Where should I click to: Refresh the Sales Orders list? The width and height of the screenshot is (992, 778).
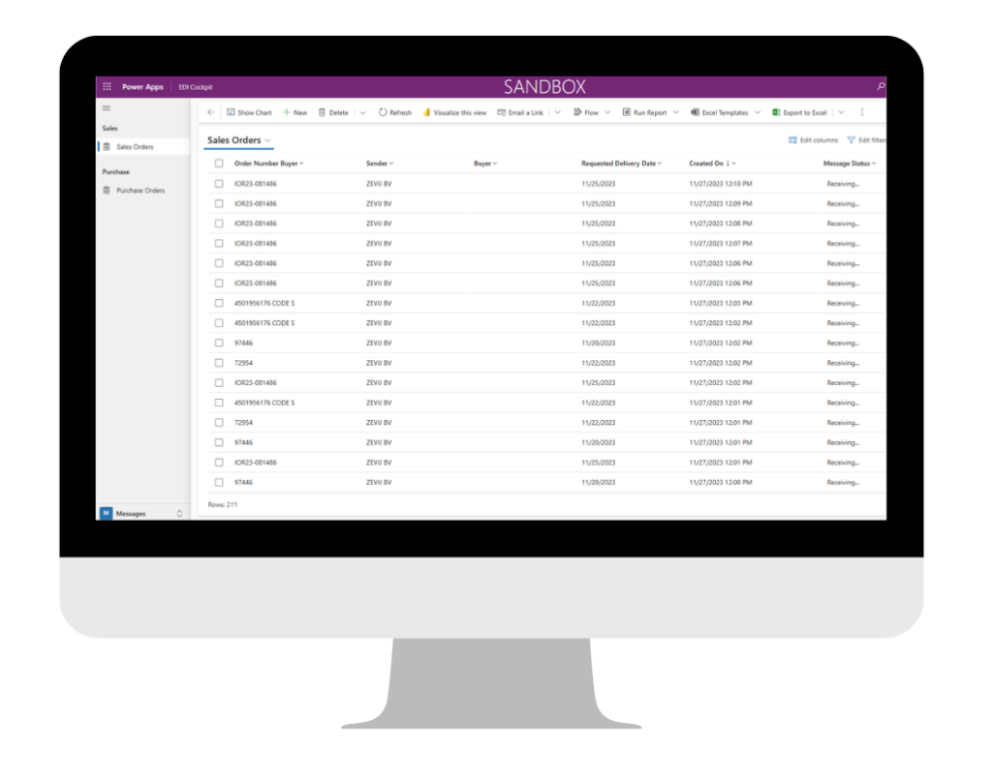pos(395,112)
